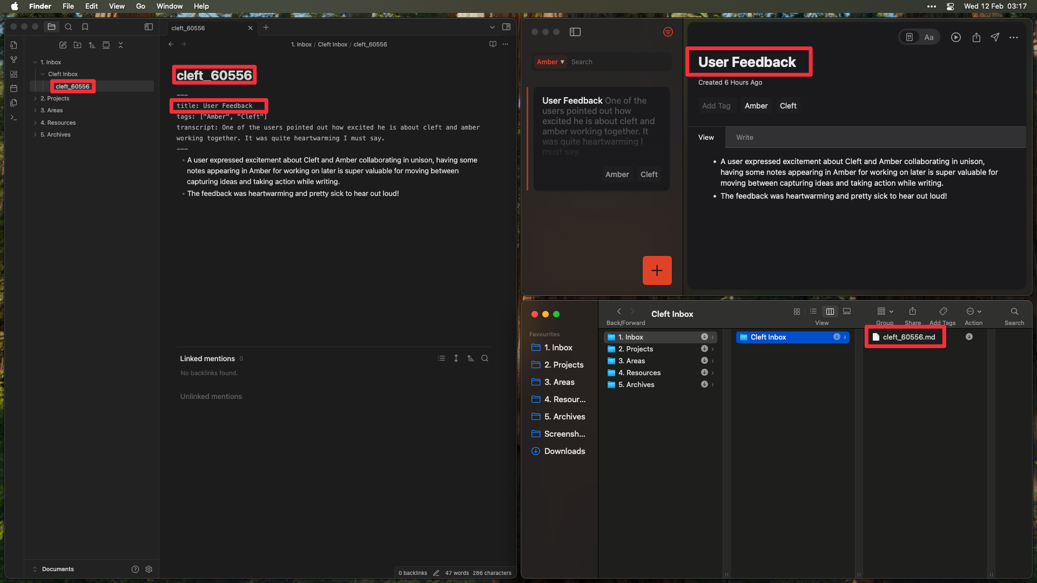The width and height of the screenshot is (1037, 583).
Task: Select the Cleft tag on the note header
Action: pos(788,106)
